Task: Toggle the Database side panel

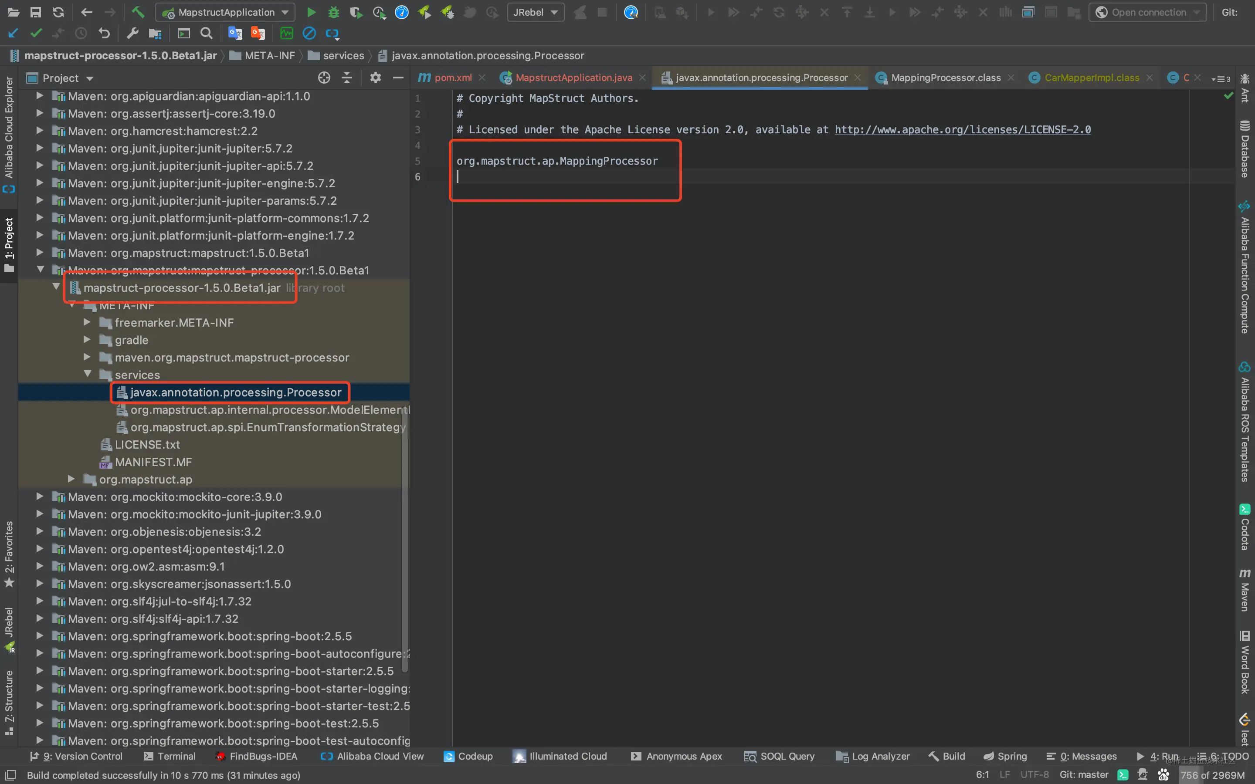Action: (1245, 149)
